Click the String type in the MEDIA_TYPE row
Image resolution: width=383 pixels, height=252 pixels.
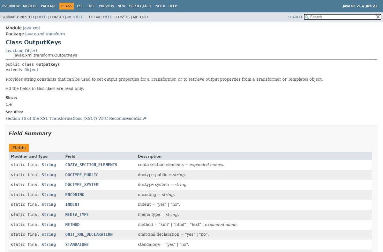coord(49,214)
